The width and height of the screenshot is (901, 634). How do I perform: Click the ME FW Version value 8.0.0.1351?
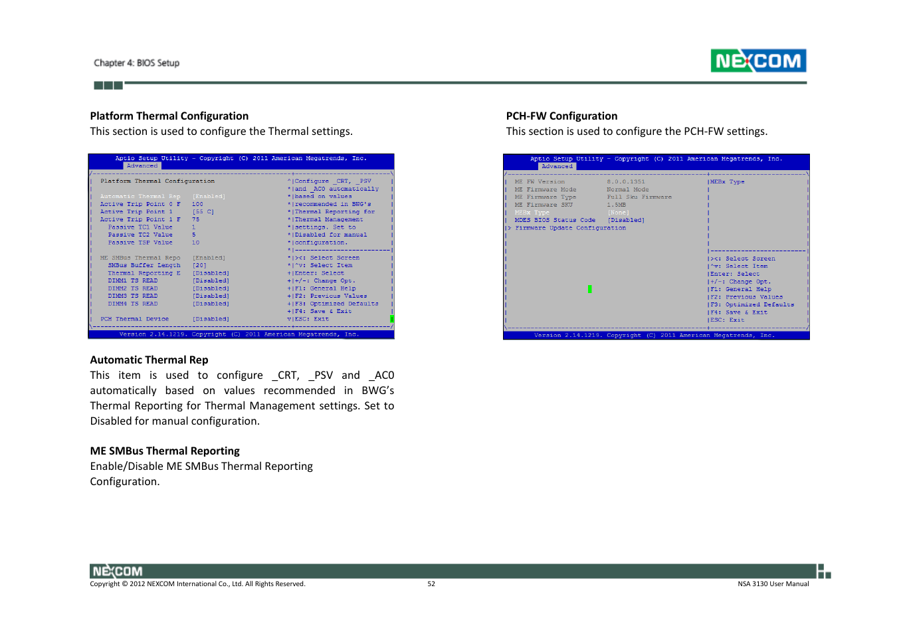pyautogui.click(x=626, y=181)
